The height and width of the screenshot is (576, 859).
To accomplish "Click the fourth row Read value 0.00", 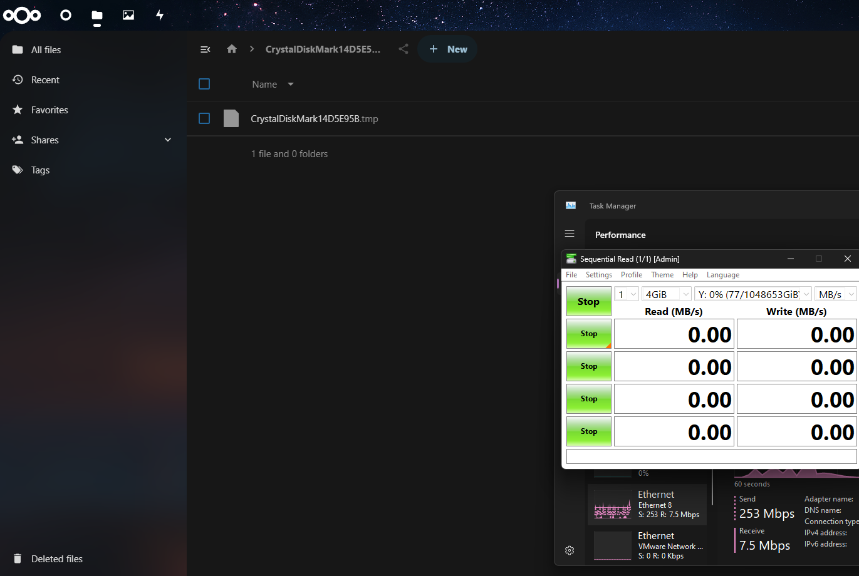I will tap(674, 431).
